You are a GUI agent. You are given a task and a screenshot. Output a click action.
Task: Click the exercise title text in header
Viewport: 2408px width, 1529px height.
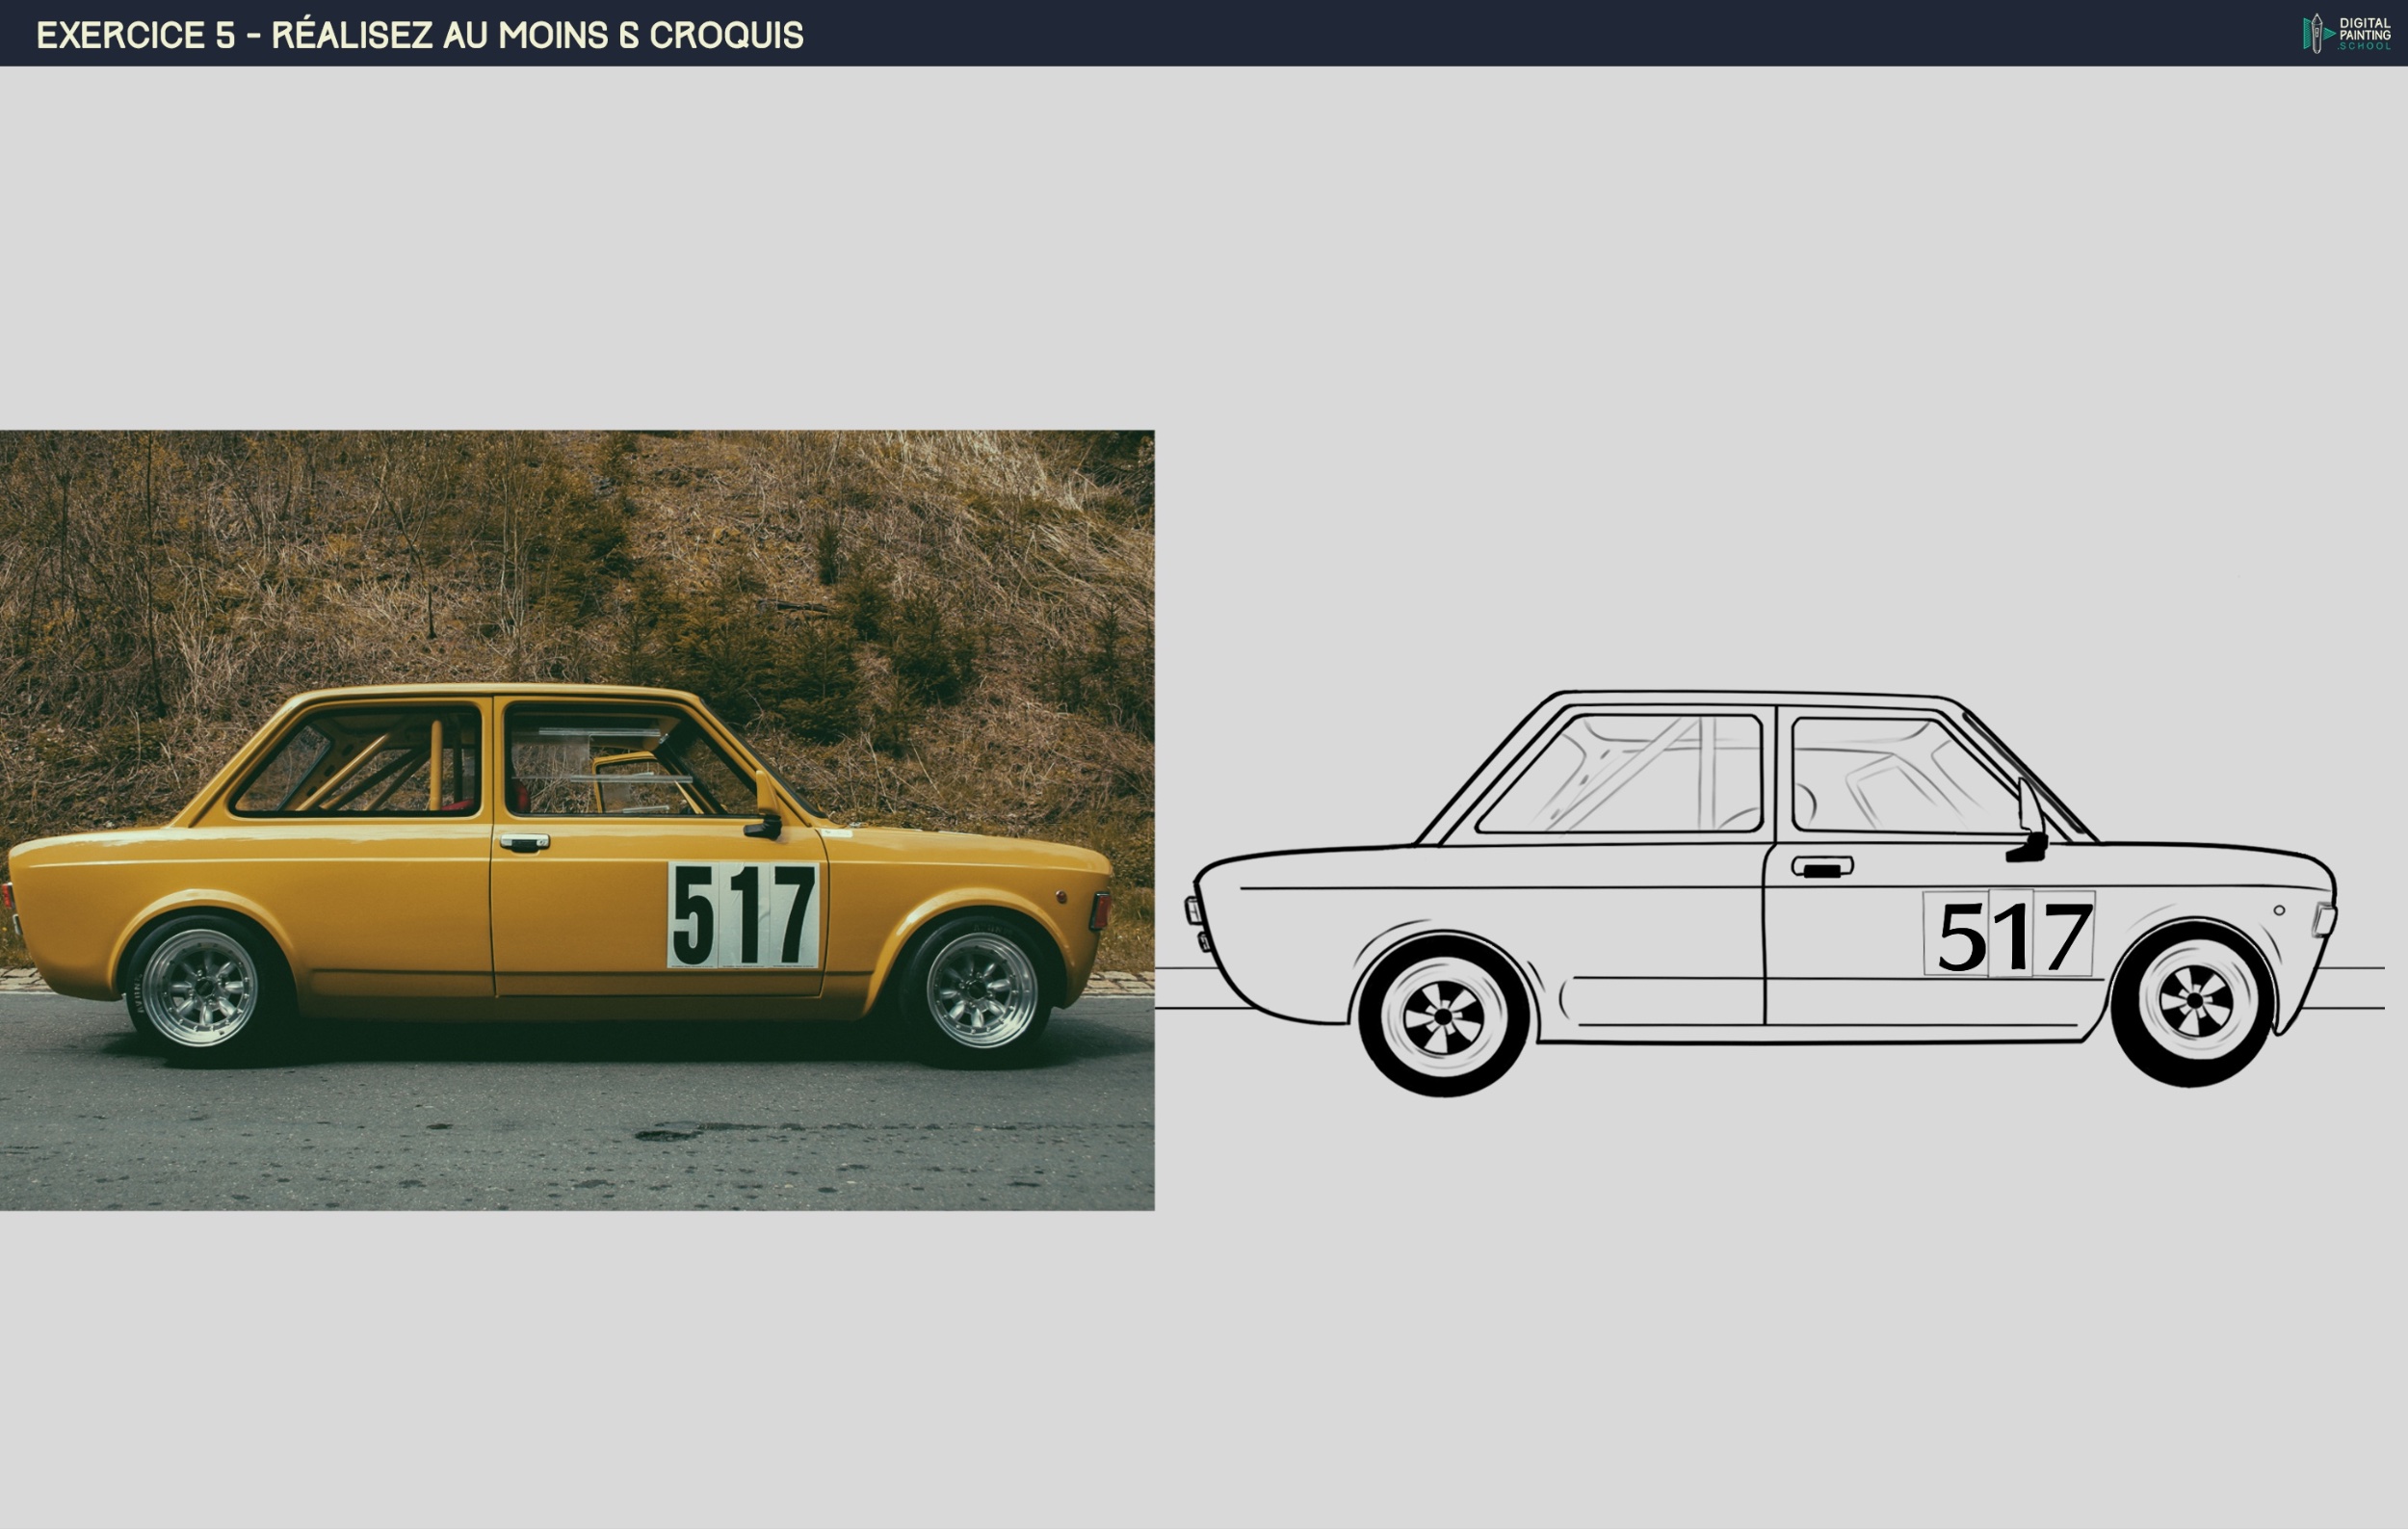point(420,35)
